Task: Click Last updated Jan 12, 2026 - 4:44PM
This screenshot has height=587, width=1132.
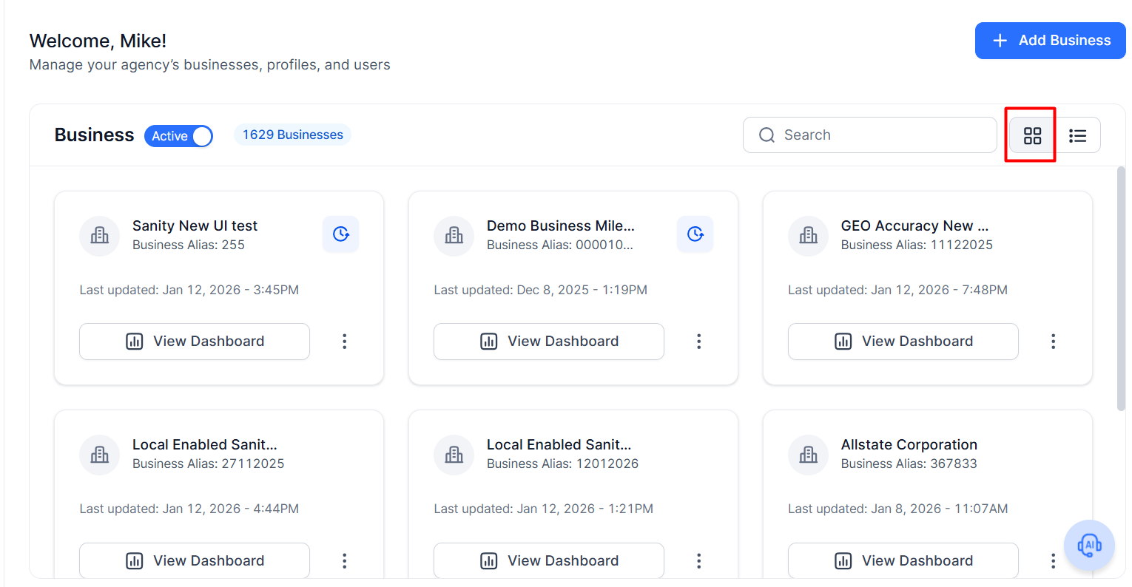Action: coord(189,509)
